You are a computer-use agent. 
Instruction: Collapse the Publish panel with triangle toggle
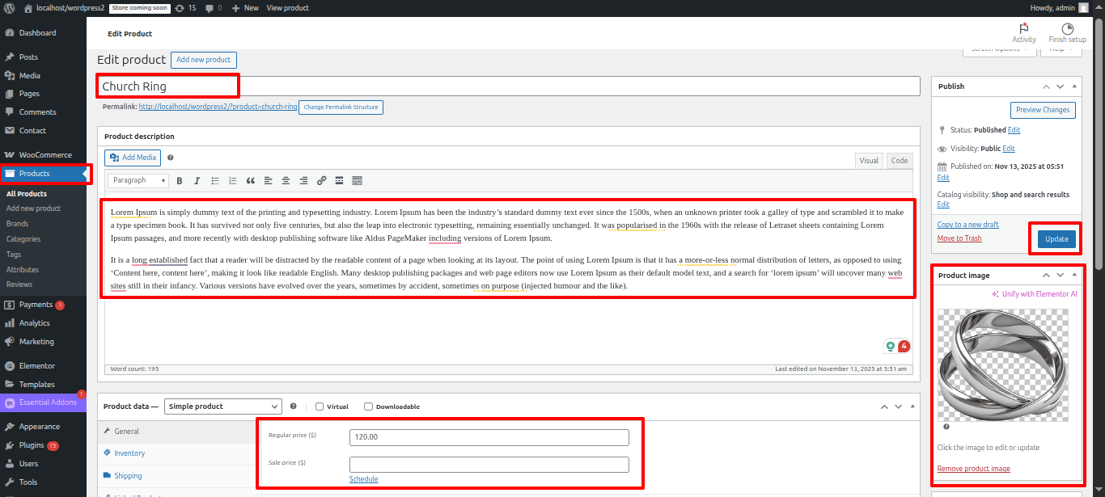tap(1074, 86)
